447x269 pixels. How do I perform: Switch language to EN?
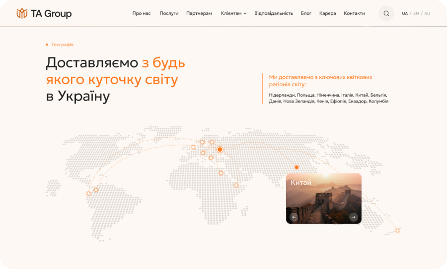click(x=416, y=13)
